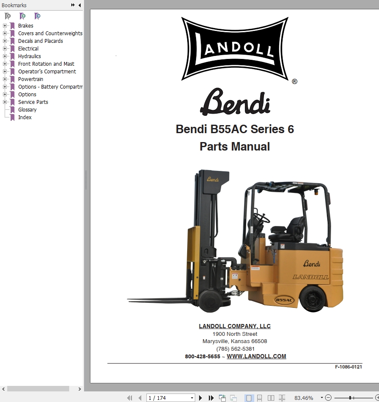
Task: Open the page number dropdown
Action: (192, 398)
